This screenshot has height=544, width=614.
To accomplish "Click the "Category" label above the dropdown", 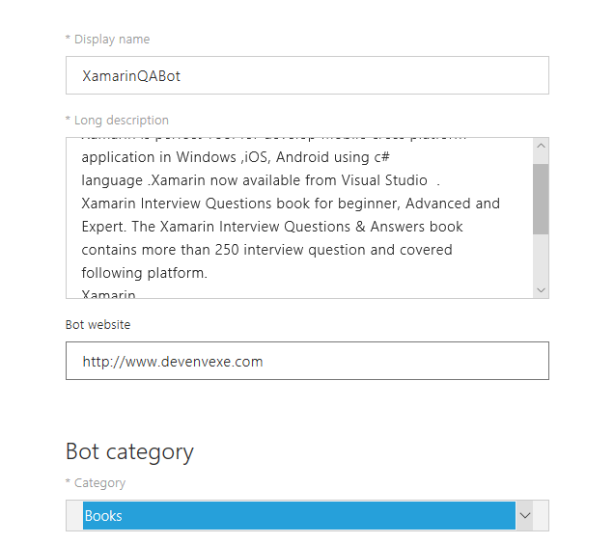I will tap(99, 483).
